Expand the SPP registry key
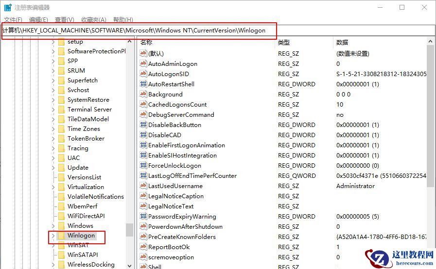 coord(53,61)
